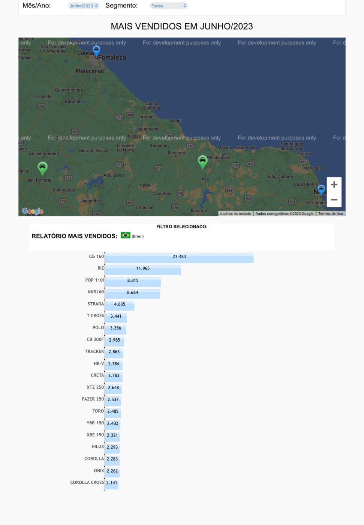
Task: Select the green car marker near Açu
Action: [x=202, y=161]
